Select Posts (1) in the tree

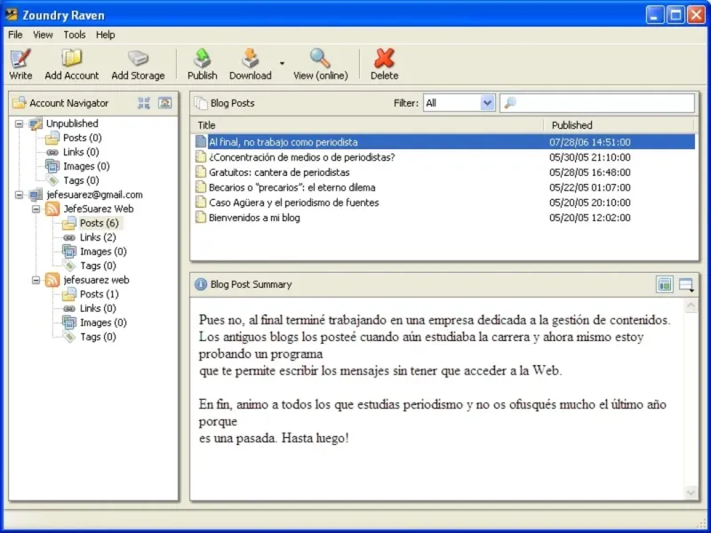tap(99, 294)
